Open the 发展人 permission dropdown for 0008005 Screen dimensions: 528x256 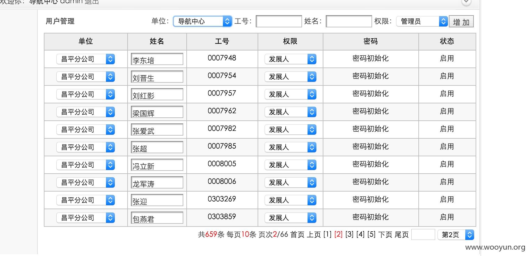click(x=290, y=165)
